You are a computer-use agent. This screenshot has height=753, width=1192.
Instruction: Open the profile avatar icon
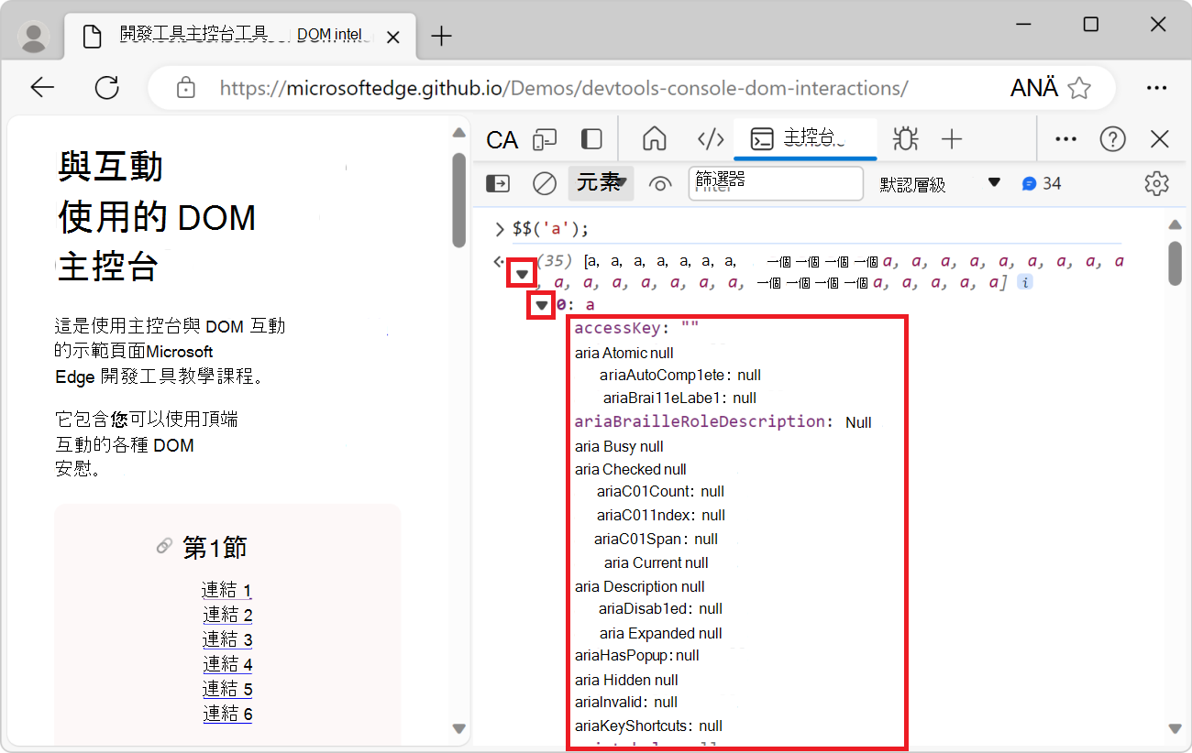[34, 36]
